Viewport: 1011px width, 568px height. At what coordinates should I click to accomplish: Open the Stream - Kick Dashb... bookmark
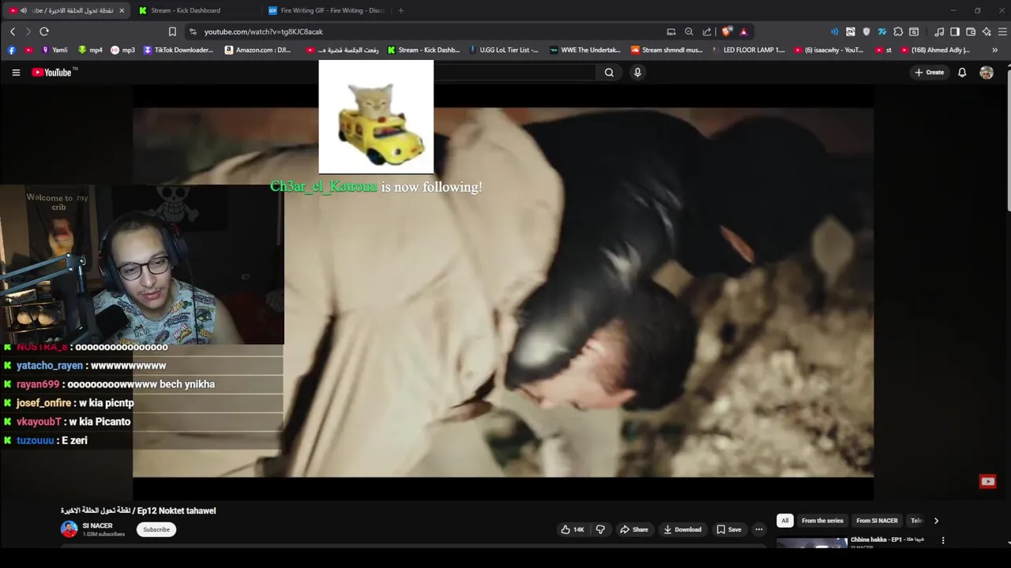[x=423, y=50]
